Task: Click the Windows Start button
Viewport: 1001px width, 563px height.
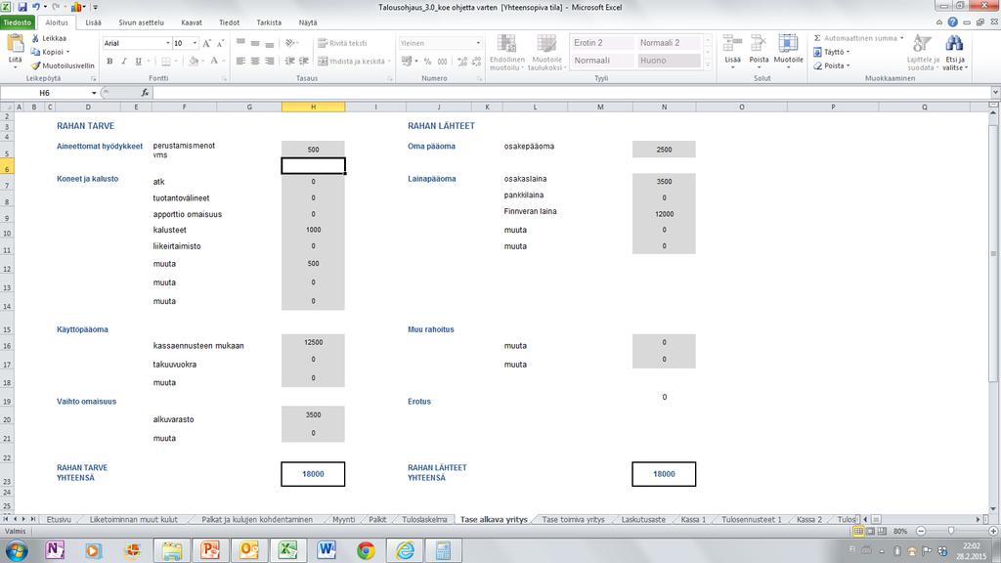Action: coord(16,550)
